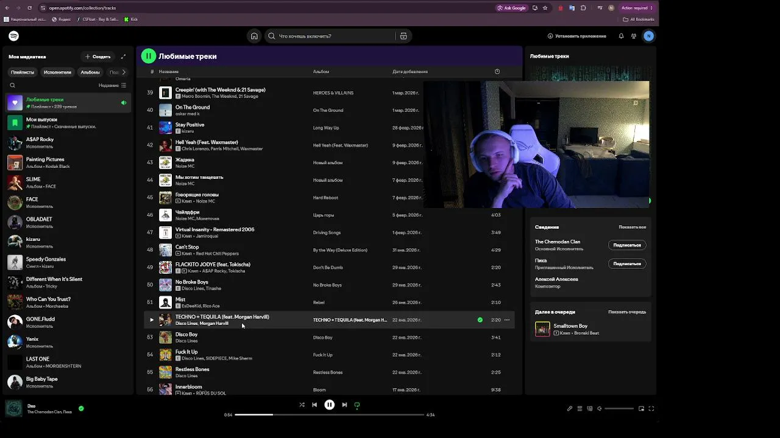
Task: Sort tracks by duration clock icon
Action: [497, 72]
